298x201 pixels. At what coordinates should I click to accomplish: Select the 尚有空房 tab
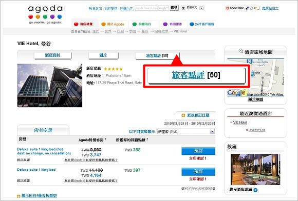[x=43, y=130]
